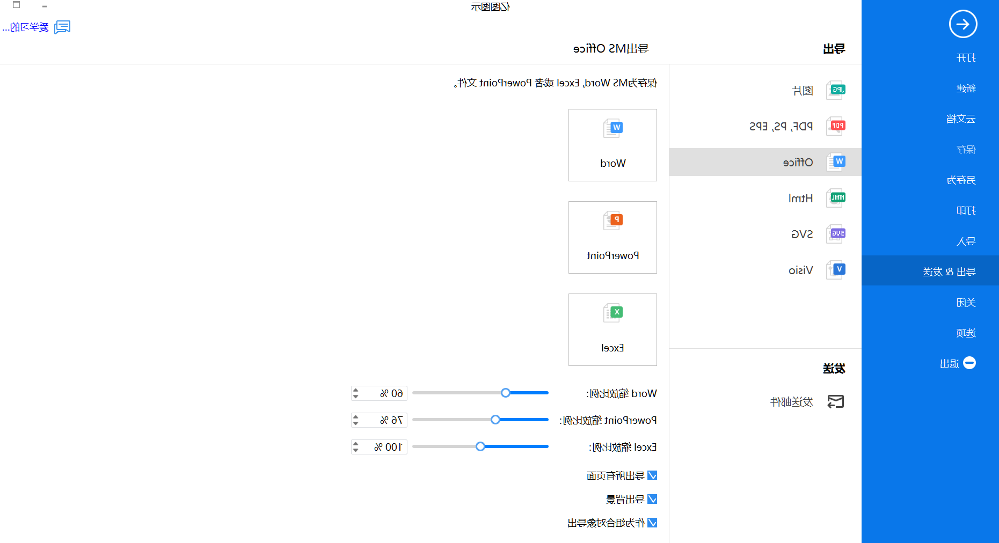This screenshot has height=543, width=999.
Task: Toggle export all pages checkbox
Action: point(652,475)
